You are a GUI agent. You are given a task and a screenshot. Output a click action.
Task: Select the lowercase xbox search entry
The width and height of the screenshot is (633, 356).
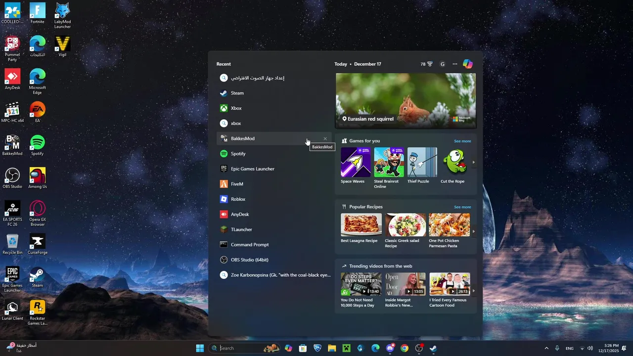(274, 123)
